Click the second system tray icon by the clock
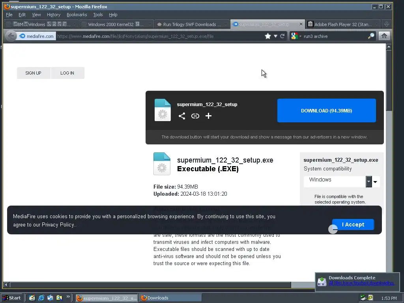 click(370, 297)
